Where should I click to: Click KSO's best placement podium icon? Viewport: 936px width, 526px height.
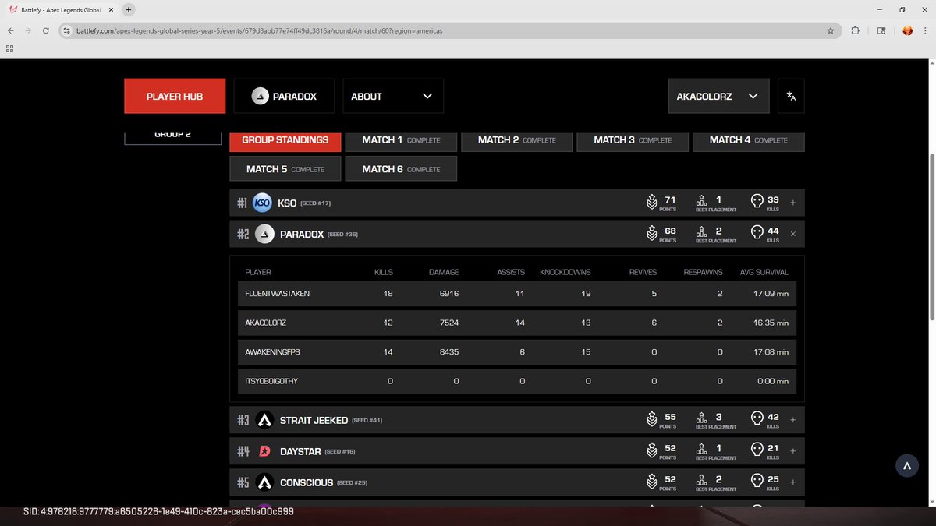pos(702,202)
